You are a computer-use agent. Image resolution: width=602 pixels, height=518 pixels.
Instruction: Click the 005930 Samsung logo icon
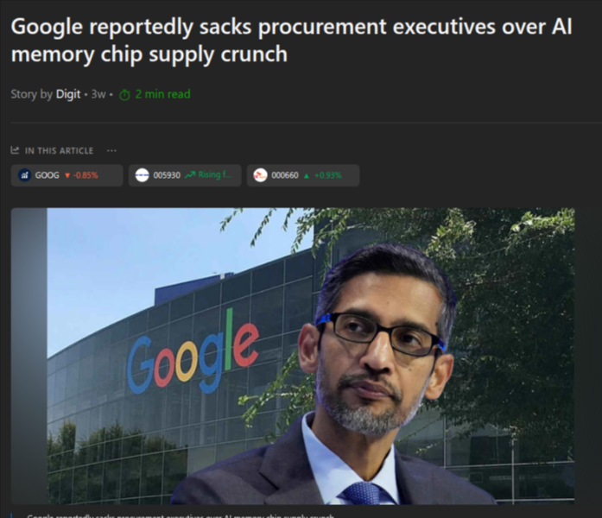click(x=142, y=175)
